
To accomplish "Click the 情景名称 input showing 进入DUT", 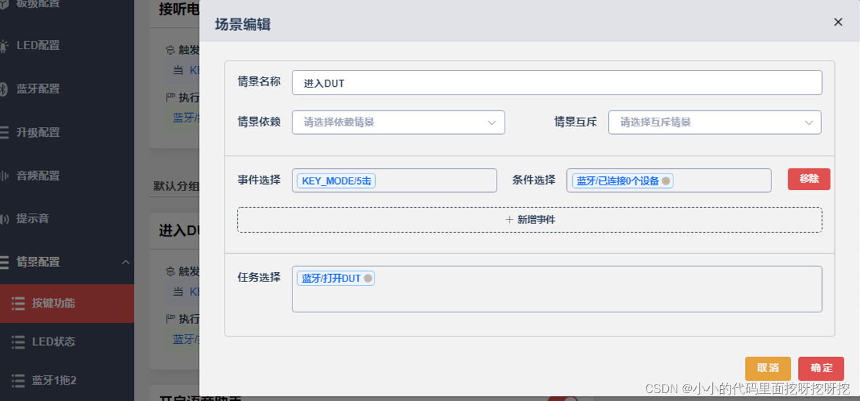I will click(x=557, y=82).
